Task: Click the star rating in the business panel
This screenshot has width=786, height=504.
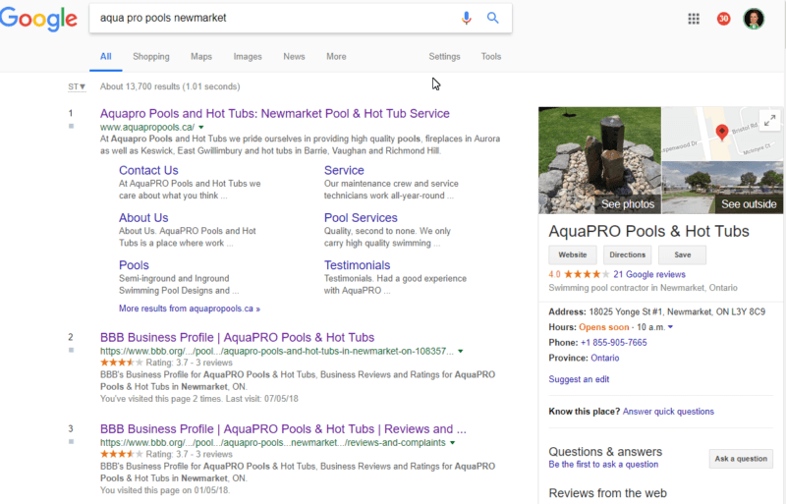Action: [x=587, y=274]
